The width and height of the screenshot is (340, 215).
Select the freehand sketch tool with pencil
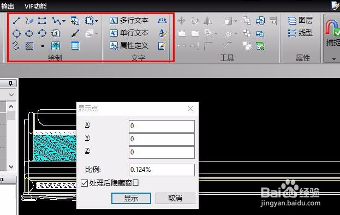point(29,21)
